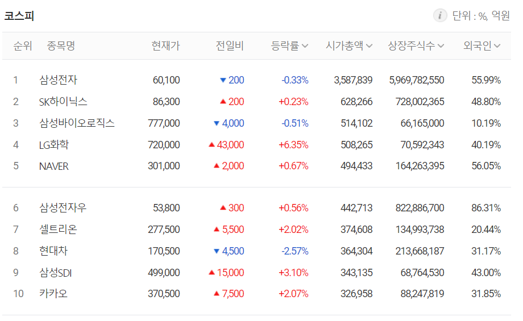Open the SK하이닉스 stock link
This screenshot has height=321, width=523.
(63, 102)
